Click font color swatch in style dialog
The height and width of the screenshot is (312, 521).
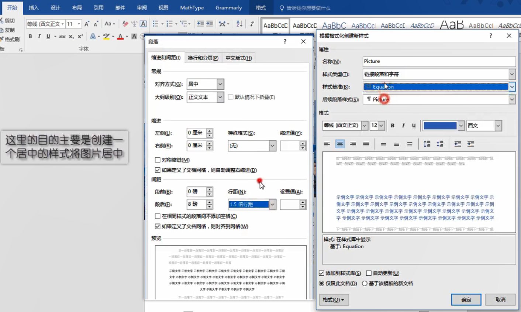[x=440, y=126]
